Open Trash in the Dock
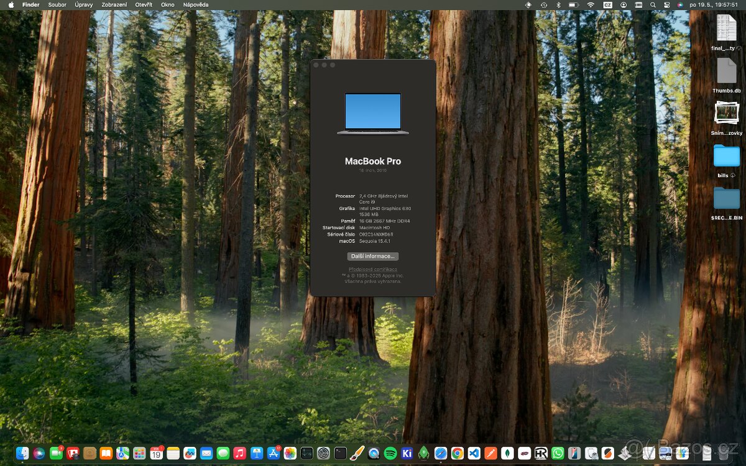The width and height of the screenshot is (746, 466). (x=723, y=454)
